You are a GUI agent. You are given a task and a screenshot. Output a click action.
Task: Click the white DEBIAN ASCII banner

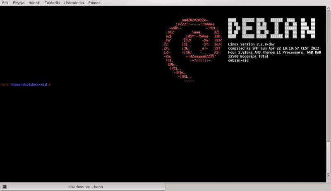(271, 29)
